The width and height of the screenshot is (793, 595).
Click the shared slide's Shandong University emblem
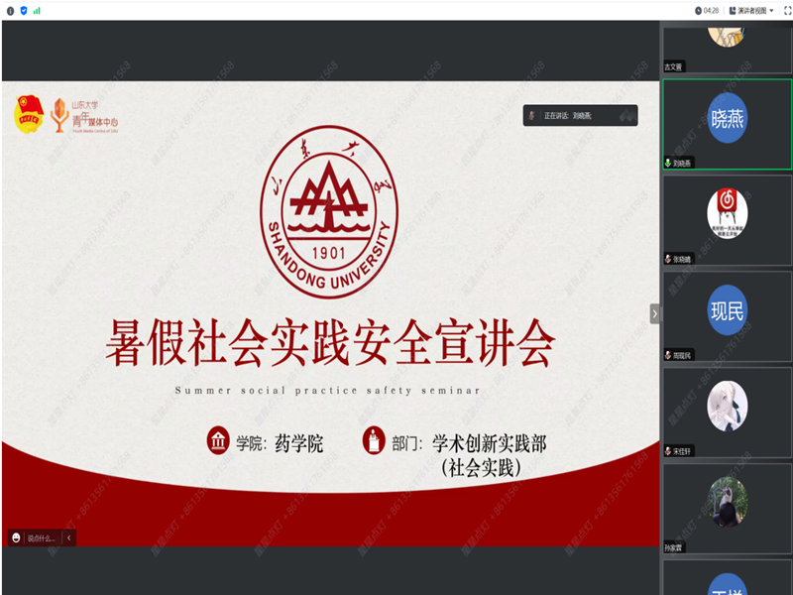click(329, 211)
